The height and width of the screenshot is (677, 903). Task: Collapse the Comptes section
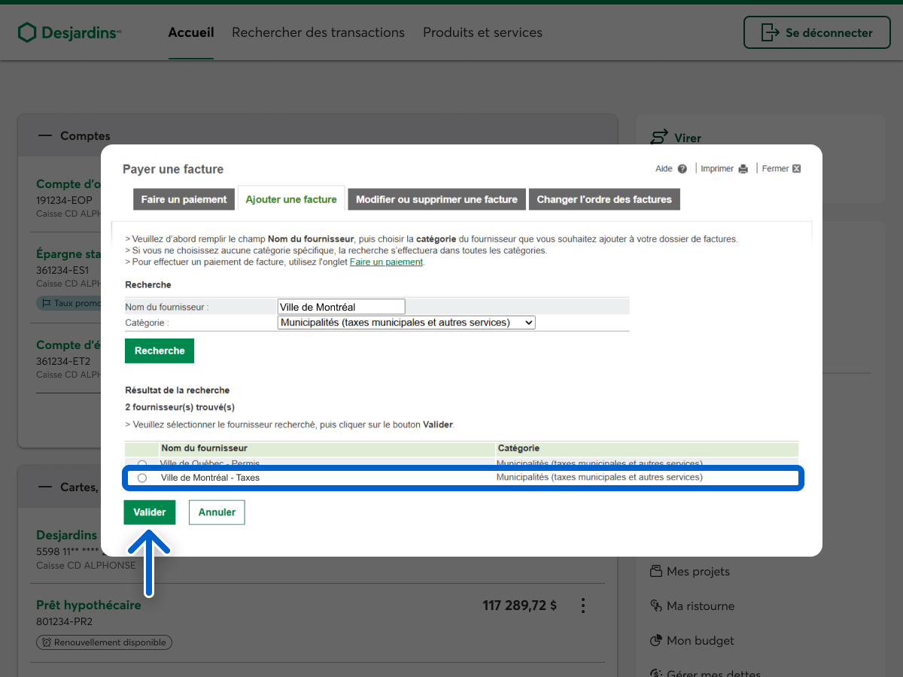(46, 136)
